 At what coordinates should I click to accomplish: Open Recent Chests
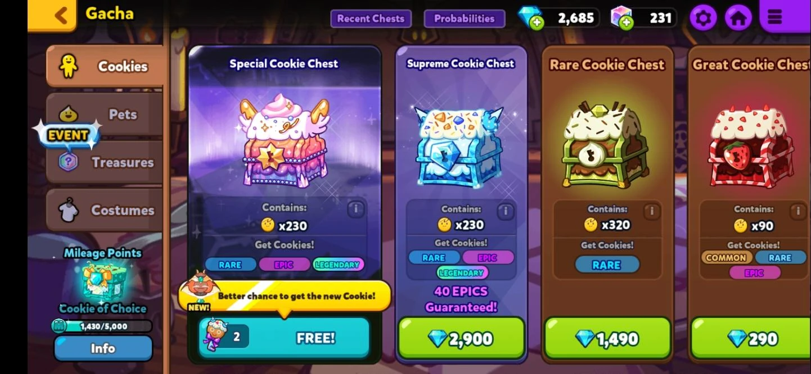[x=371, y=19]
